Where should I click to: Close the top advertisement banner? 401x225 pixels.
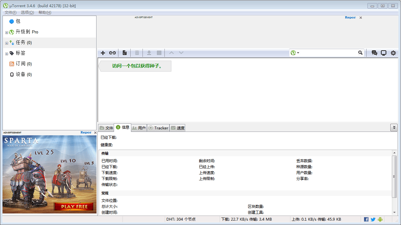361,18
